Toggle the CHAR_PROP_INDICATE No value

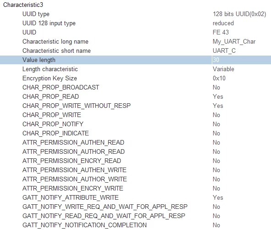click(x=216, y=133)
